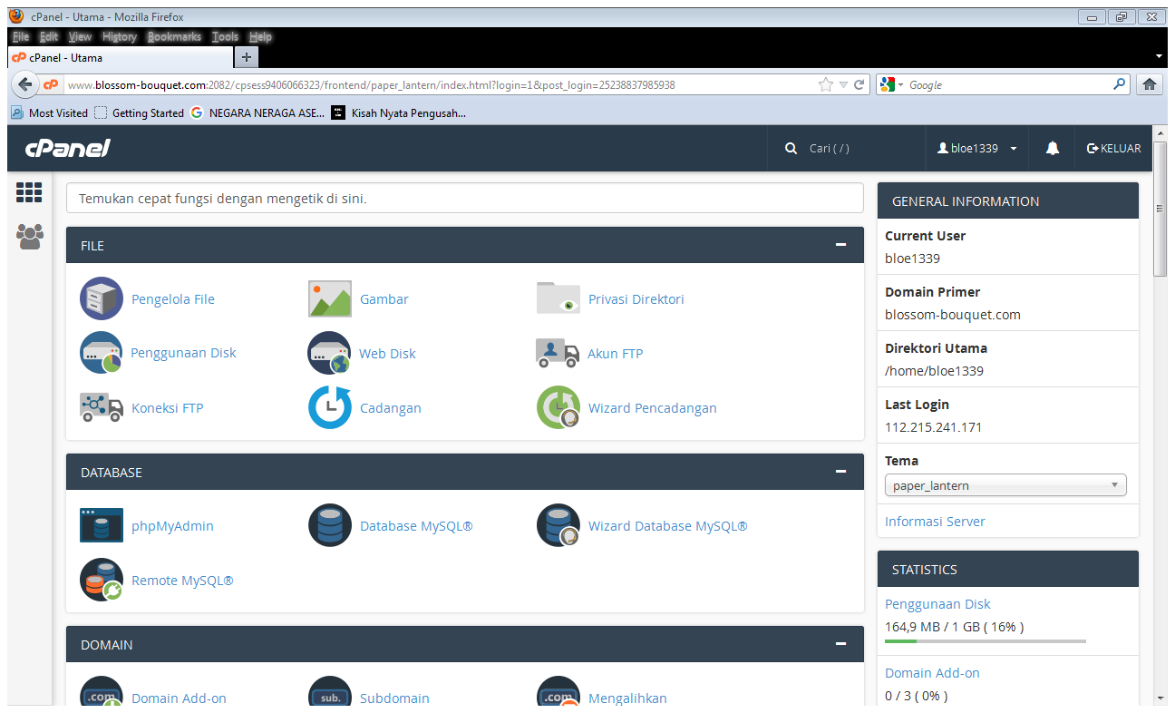The image size is (1175, 713).
Task: Click the home grid icon in sidebar
Action: [x=29, y=192]
